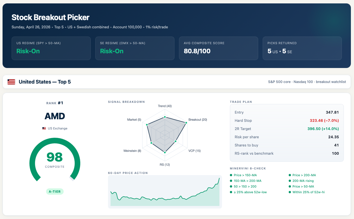Open the US Regime Risk-On card
The image size is (354, 219).
point(51,48)
